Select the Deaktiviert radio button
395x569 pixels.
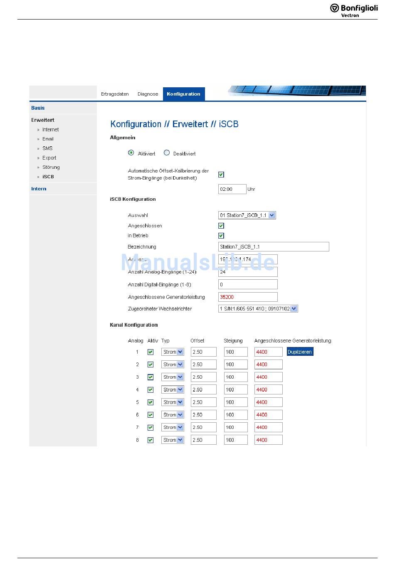pyautogui.click(x=167, y=153)
